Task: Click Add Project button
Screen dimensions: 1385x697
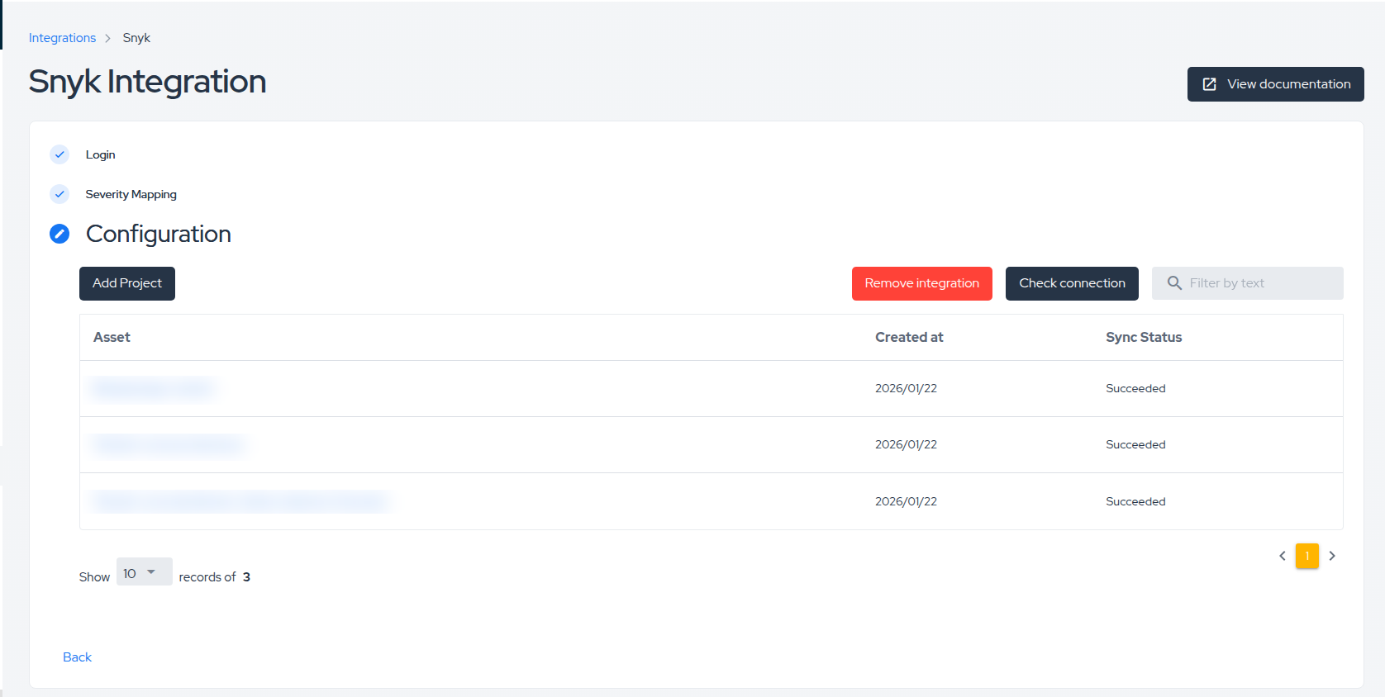Action: point(127,283)
